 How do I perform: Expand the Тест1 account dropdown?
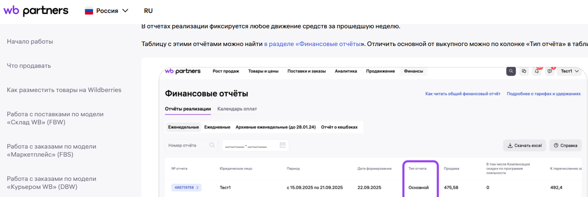570,71
